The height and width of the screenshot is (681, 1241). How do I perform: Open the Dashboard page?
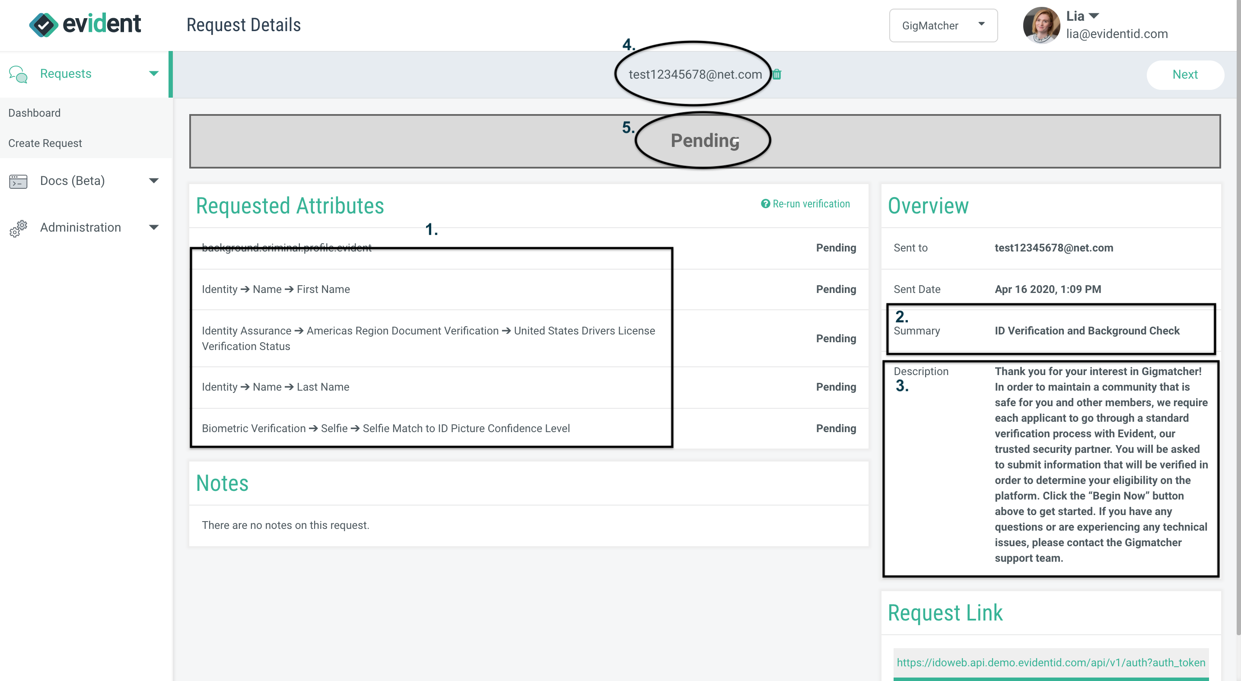click(x=34, y=113)
